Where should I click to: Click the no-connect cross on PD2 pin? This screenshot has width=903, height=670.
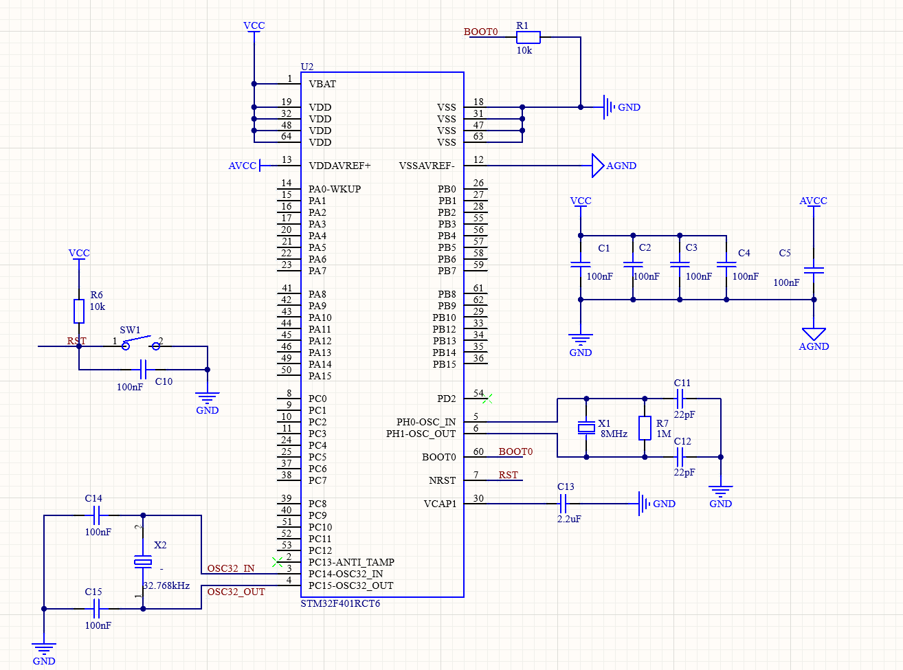(487, 398)
